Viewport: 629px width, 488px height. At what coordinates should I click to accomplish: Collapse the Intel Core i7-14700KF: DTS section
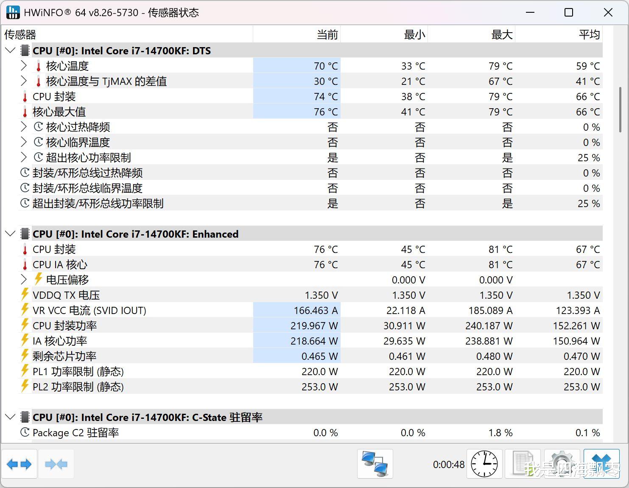(x=10, y=50)
